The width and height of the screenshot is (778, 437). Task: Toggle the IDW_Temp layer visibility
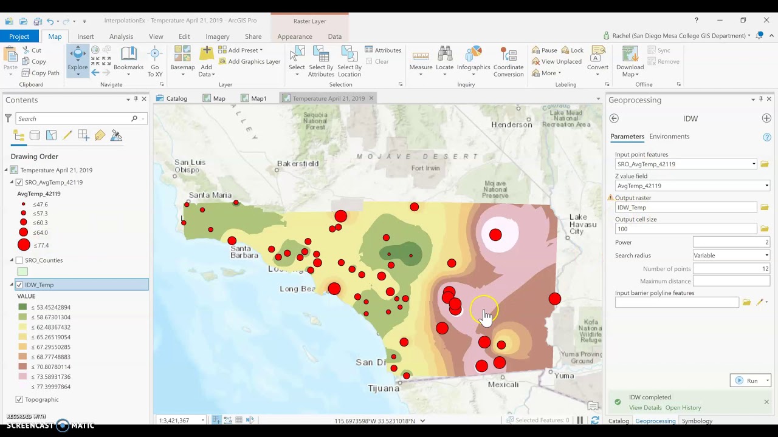(19, 285)
